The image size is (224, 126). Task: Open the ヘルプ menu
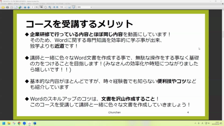tap(68, 4)
